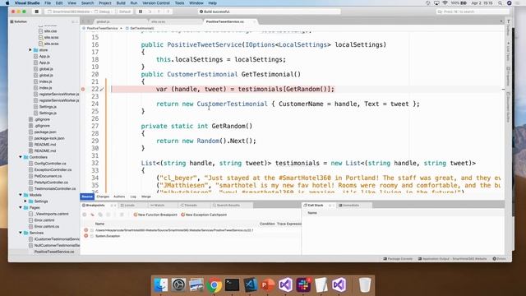Open the Toolbox side panel
The image size is (526, 296).
pyautogui.click(x=508, y=28)
